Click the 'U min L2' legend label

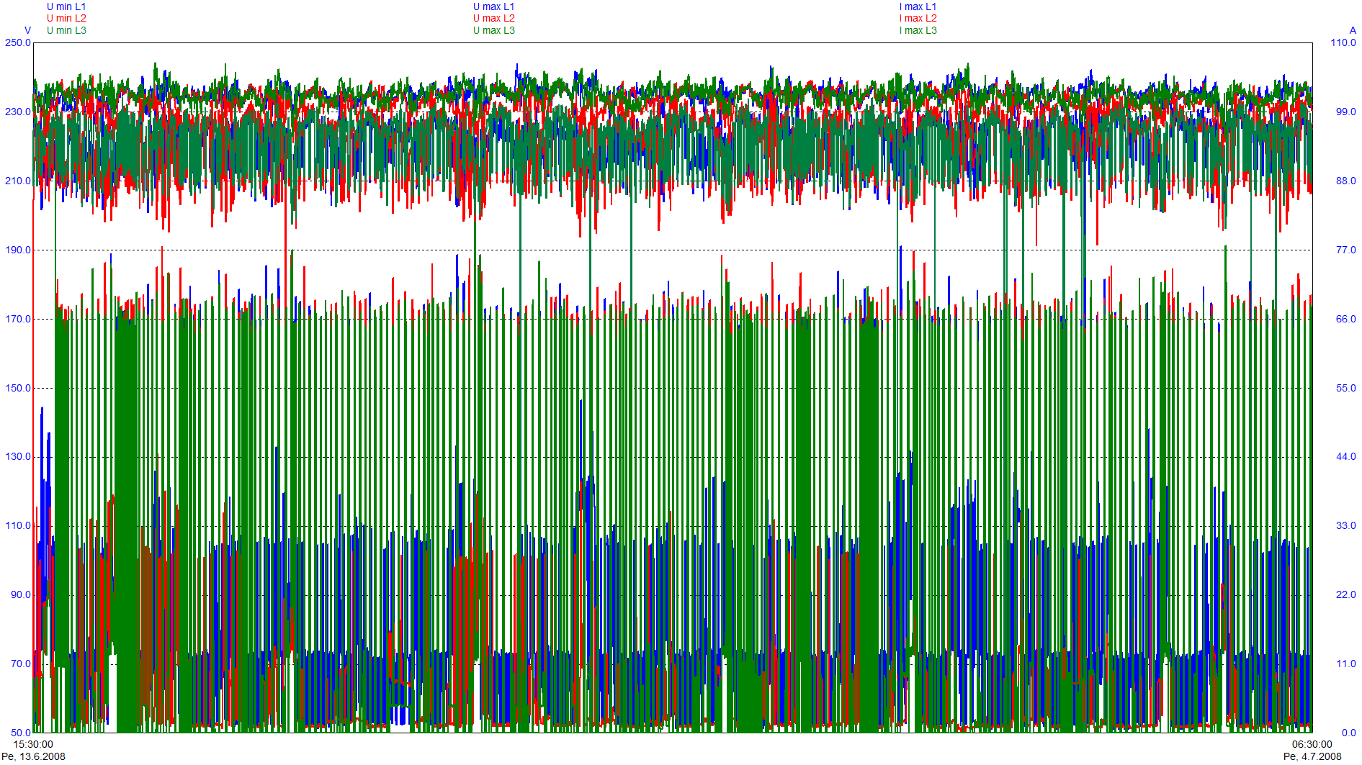pos(66,18)
